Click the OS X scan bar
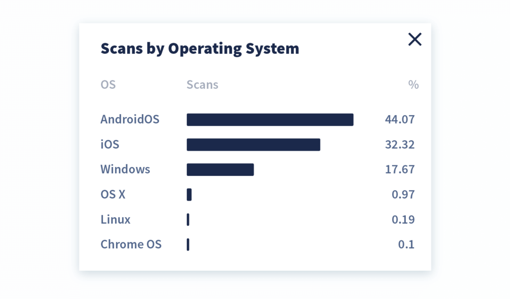The width and height of the screenshot is (510, 299). click(189, 195)
